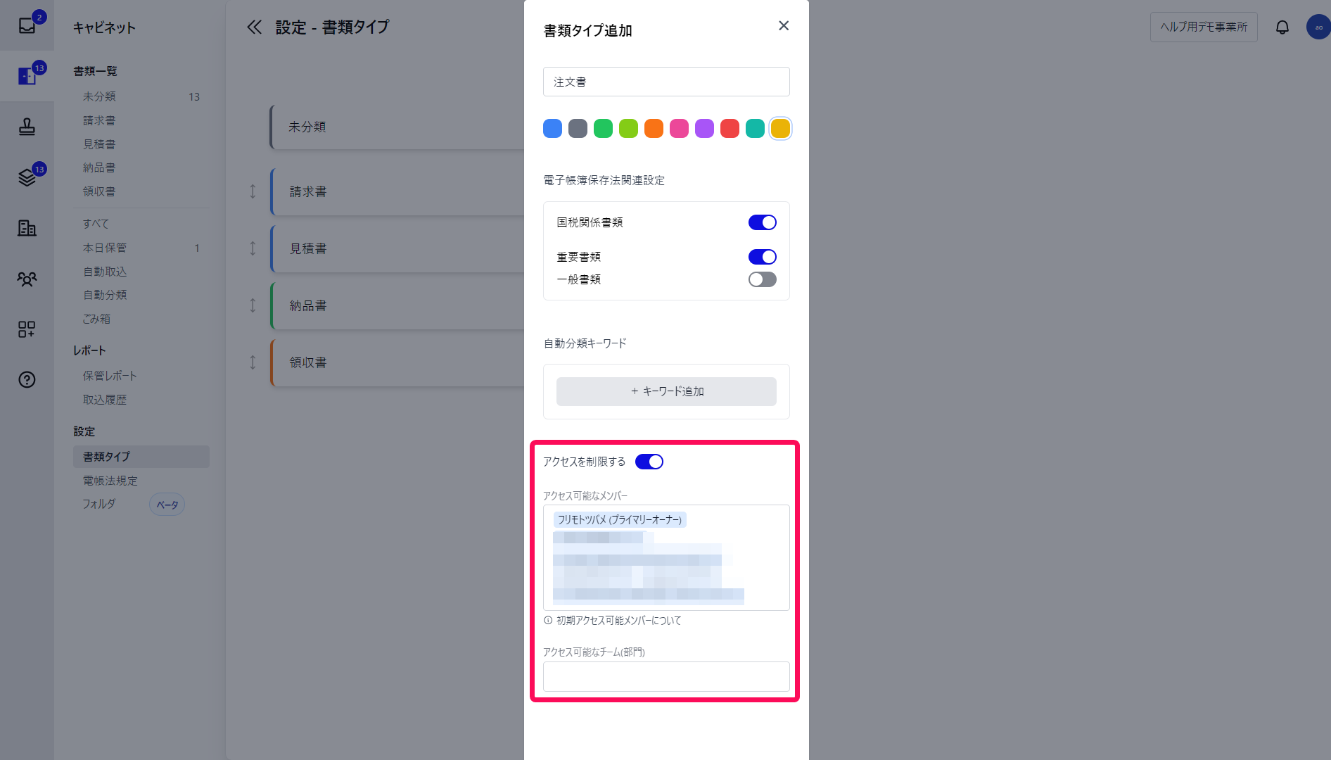Open the cabinet icon with badge 13
Viewport: 1331px width, 760px height.
pyautogui.click(x=27, y=76)
